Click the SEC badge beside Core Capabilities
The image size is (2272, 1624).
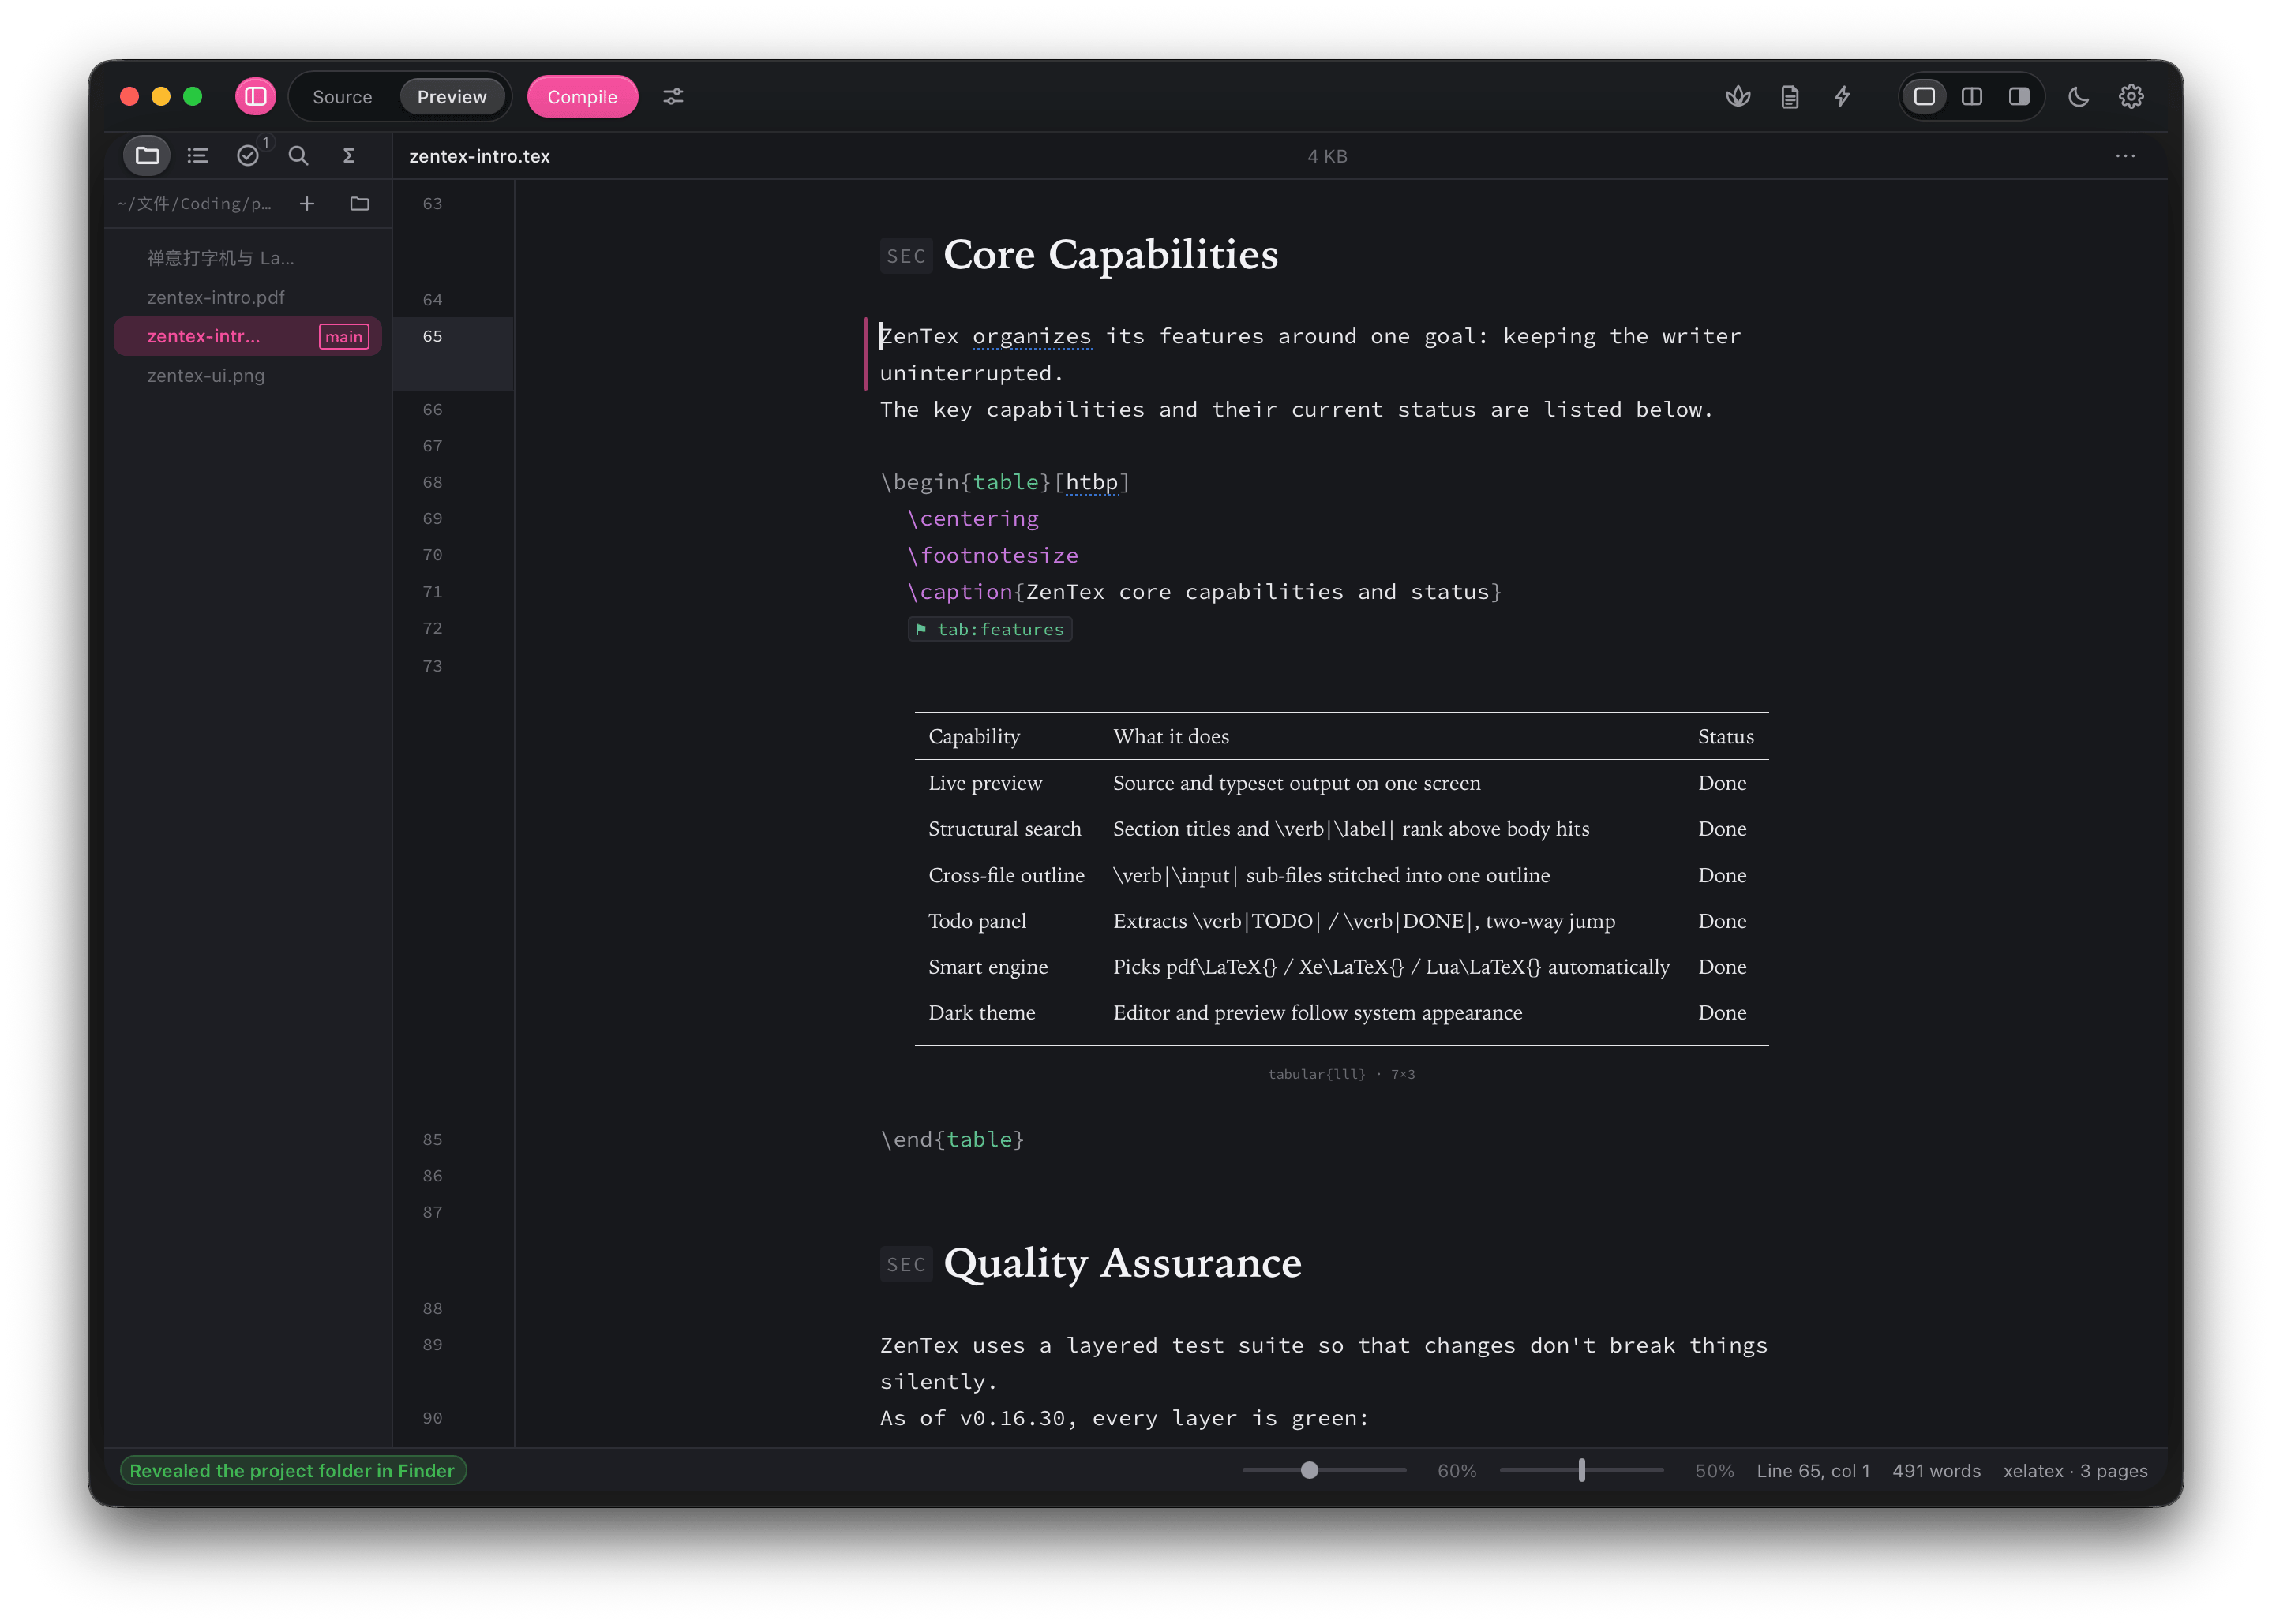click(906, 256)
